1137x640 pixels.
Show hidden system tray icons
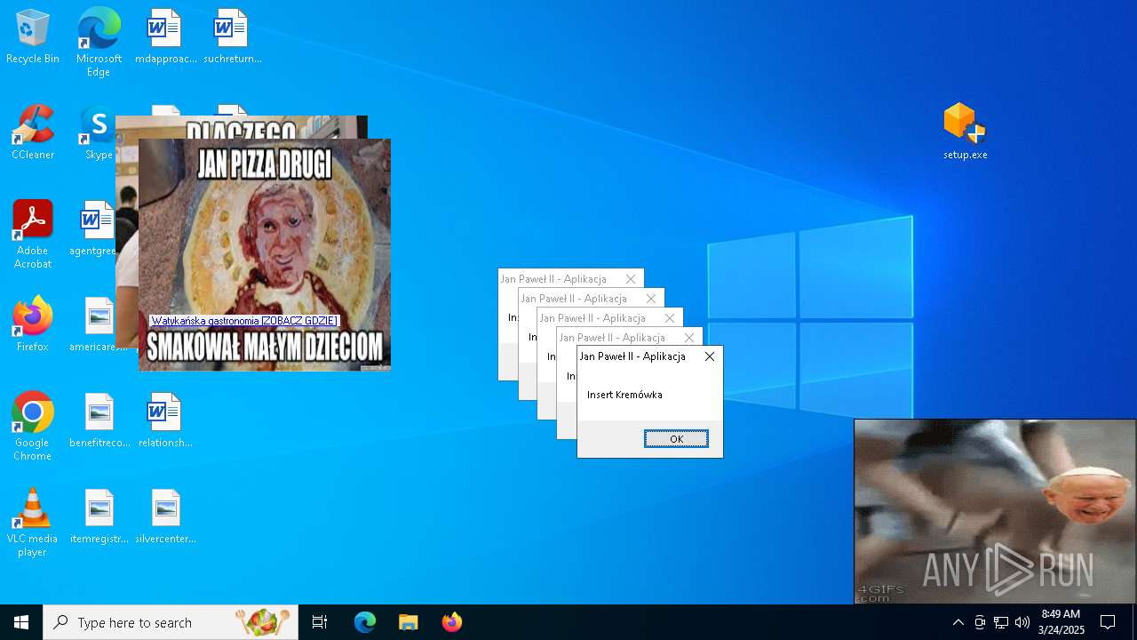[x=958, y=622]
